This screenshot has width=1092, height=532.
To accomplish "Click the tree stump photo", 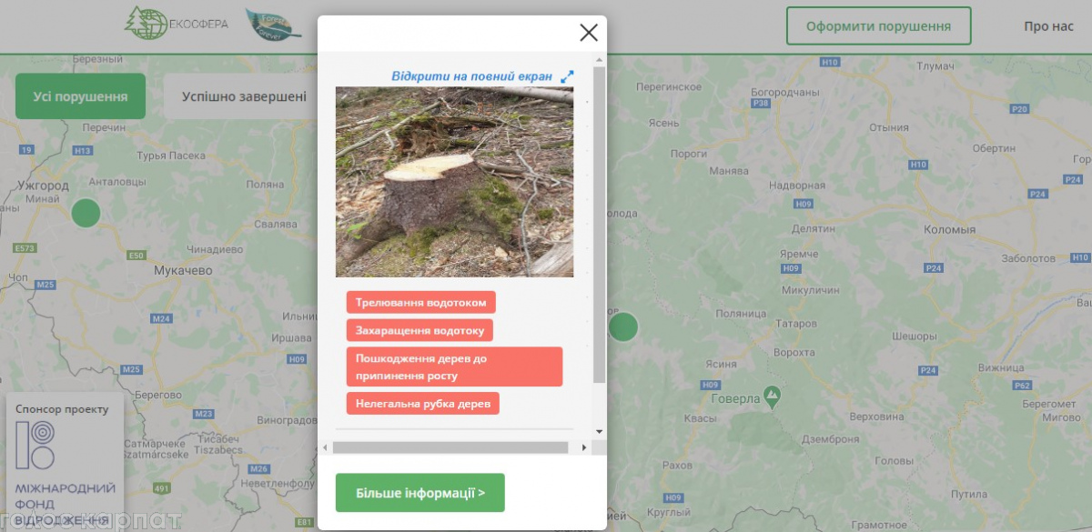I will pyautogui.click(x=454, y=182).
